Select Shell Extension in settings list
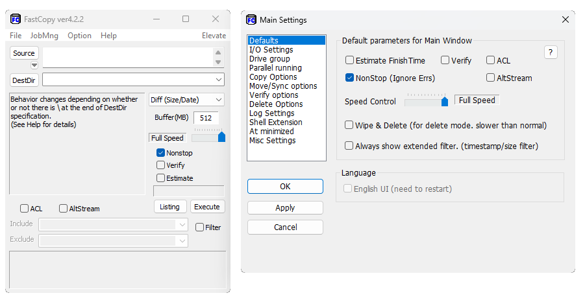 286,122
